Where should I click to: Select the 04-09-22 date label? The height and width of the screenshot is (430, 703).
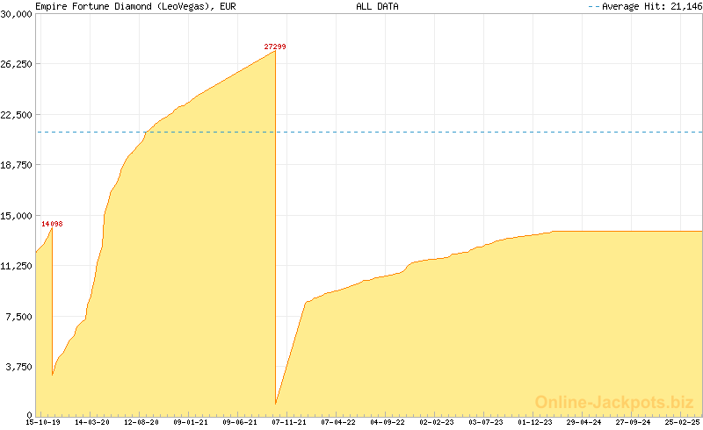pos(388,422)
